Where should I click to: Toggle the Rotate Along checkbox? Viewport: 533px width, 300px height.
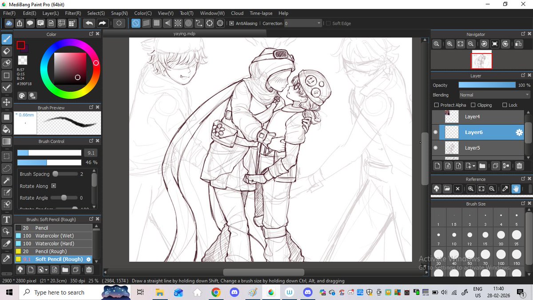[x=54, y=186]
